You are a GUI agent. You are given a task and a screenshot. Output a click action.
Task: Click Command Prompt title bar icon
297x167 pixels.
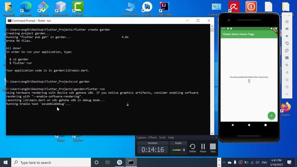[9, 20]
